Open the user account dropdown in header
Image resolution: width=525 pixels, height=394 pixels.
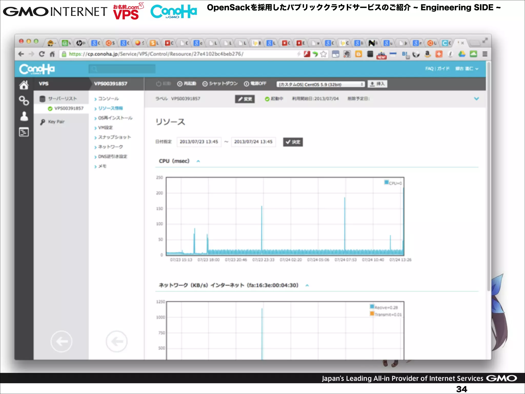pos(467,69)
